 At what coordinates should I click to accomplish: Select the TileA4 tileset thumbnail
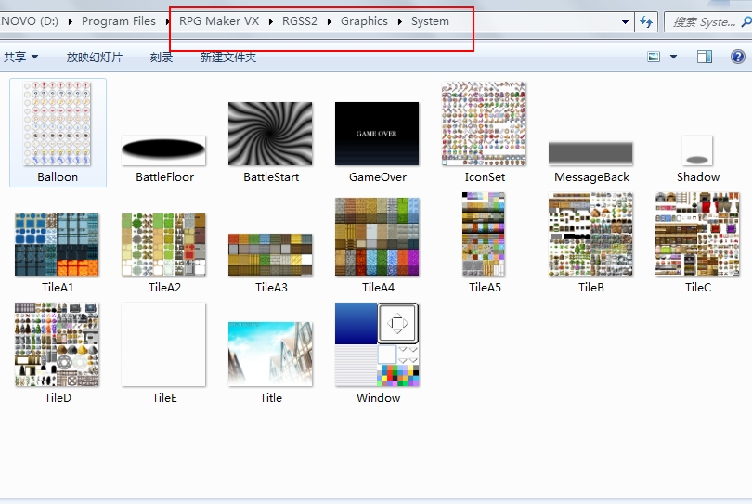pyautogui.click(x=377, y=237)
